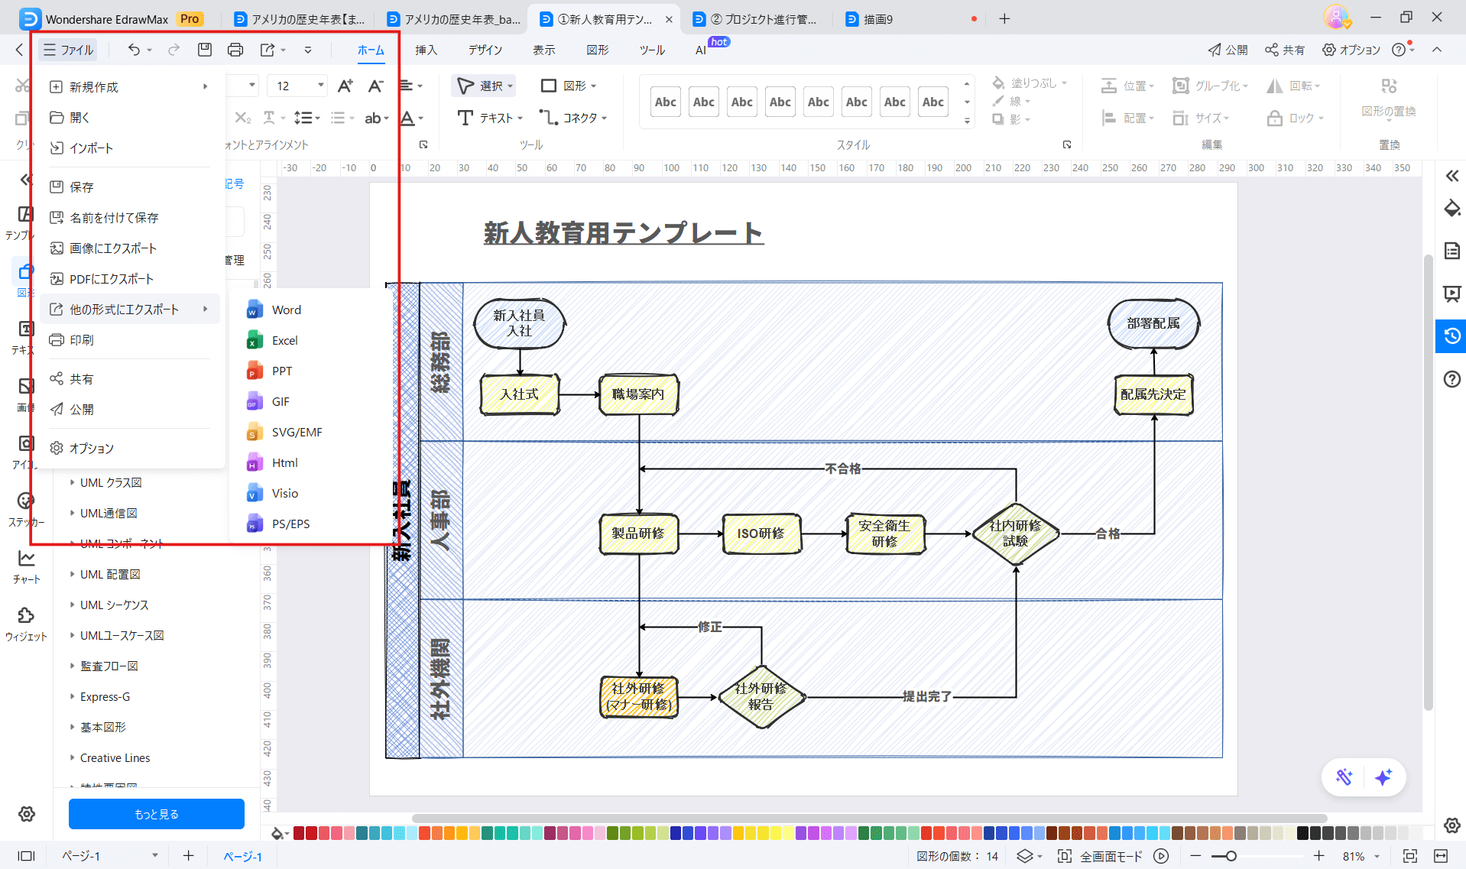Open settings gear at bottom left
Screen dimensions: 1466x869
(x=27, y=814)
